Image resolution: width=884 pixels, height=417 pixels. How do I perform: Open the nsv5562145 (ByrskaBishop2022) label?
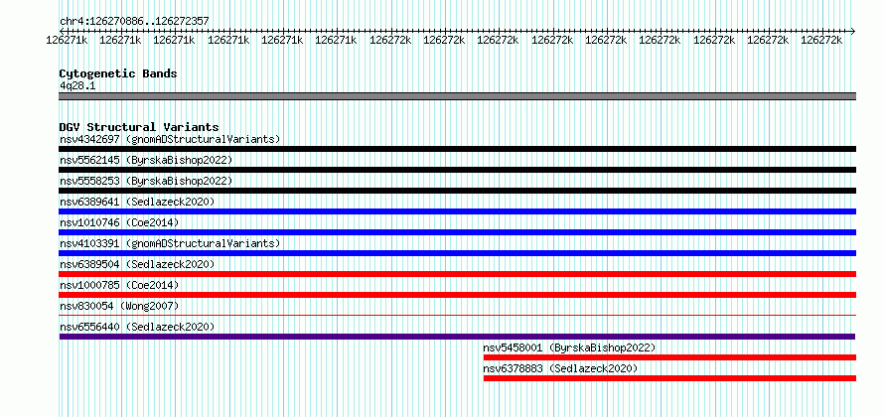coord(146,160)
